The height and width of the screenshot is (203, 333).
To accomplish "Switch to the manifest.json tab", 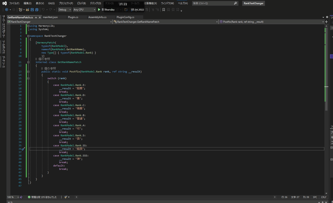I will click(50, 17).
